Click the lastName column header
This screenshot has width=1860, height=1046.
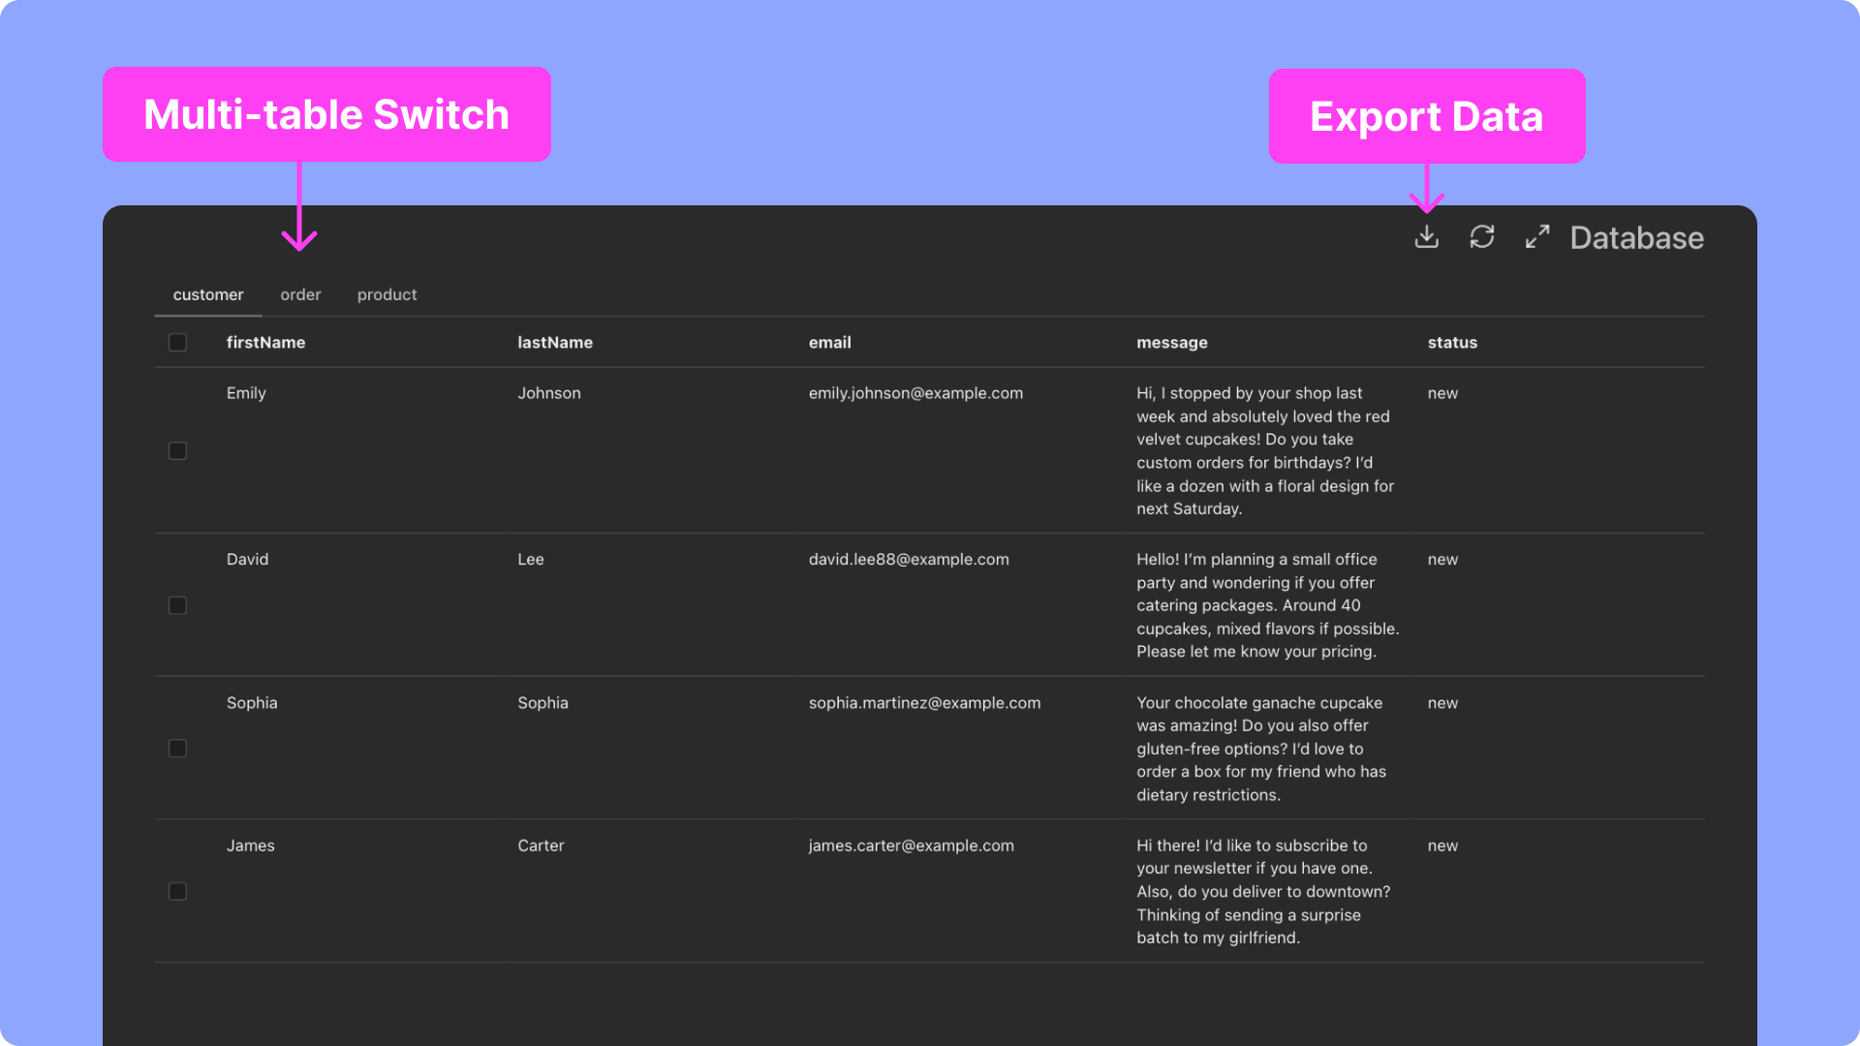coord(555,343)
